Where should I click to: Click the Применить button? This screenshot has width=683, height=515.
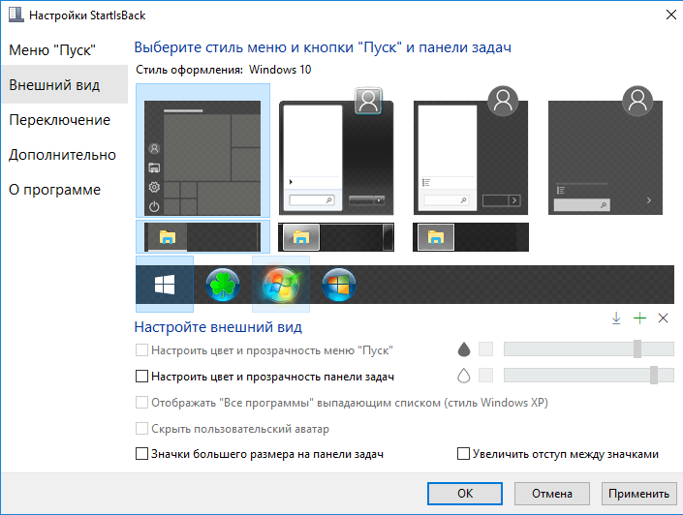(x=638, y=494)
